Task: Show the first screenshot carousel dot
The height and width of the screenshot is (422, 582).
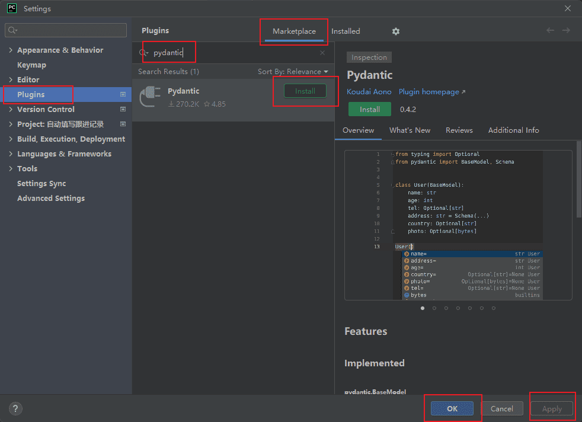Action: pyautogui.click(x=423, y=308)
